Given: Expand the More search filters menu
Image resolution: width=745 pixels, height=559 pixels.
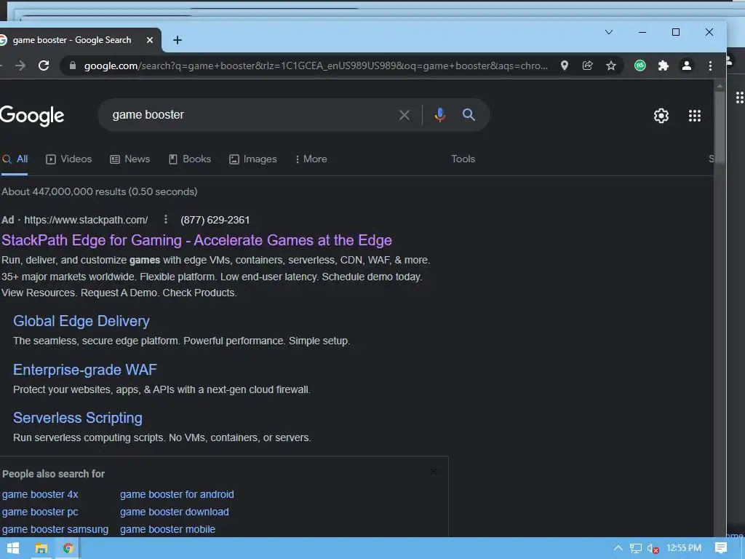Looking at the screenshot, I should coord(311,159).
